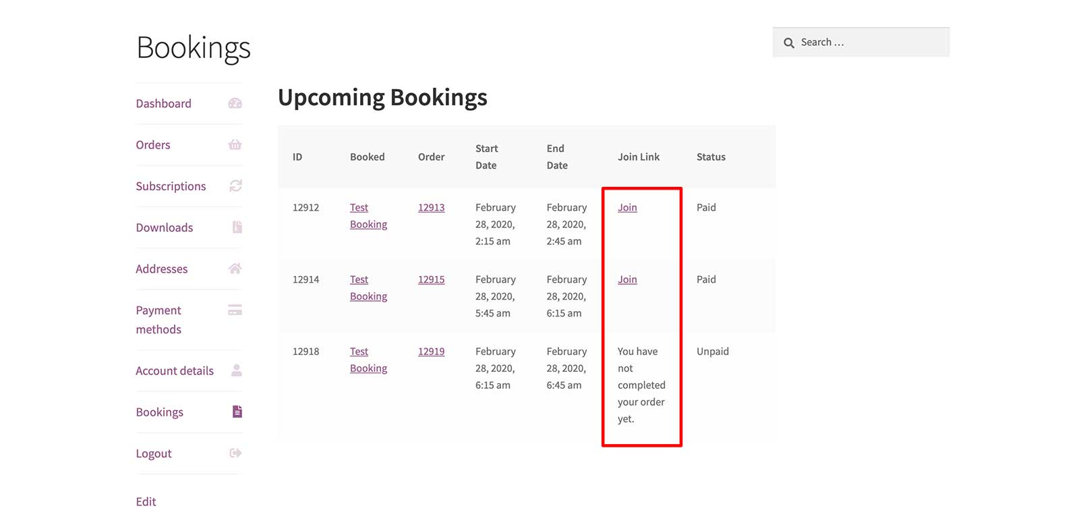Screen dimensions: 1079x523
Task: Click the Downloads file icon
Action: click(237, 227)
